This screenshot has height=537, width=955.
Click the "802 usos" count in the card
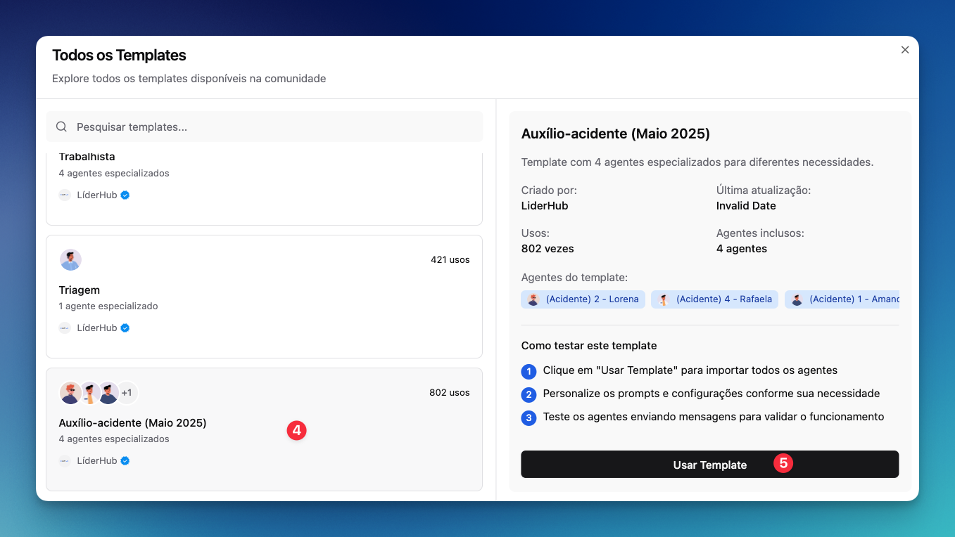point(449,393)
